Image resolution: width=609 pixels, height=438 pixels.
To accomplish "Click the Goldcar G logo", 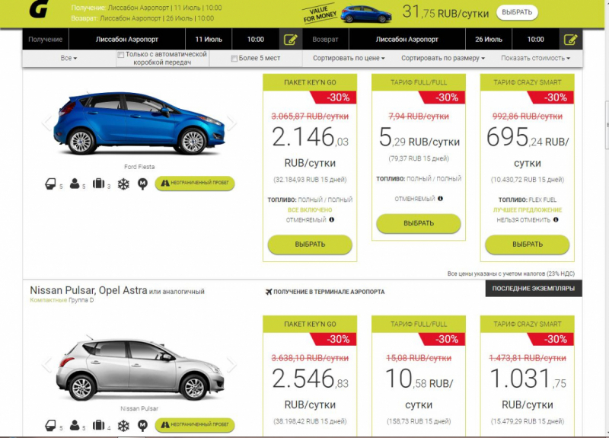I will click(37, 10).
